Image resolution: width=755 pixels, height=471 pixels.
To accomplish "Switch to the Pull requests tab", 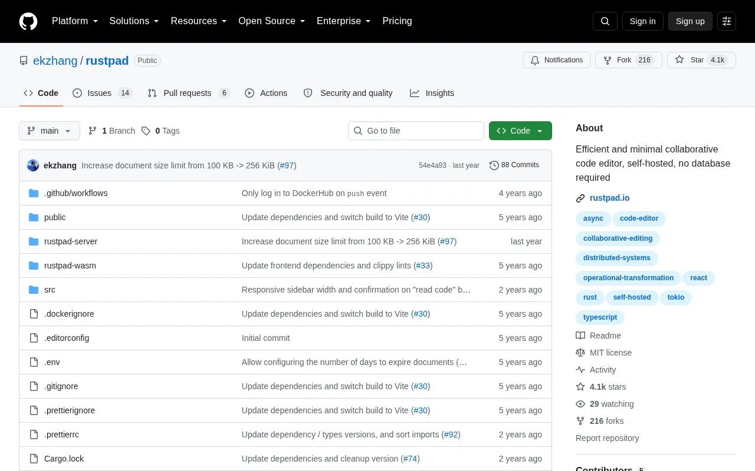I will 188,93.
